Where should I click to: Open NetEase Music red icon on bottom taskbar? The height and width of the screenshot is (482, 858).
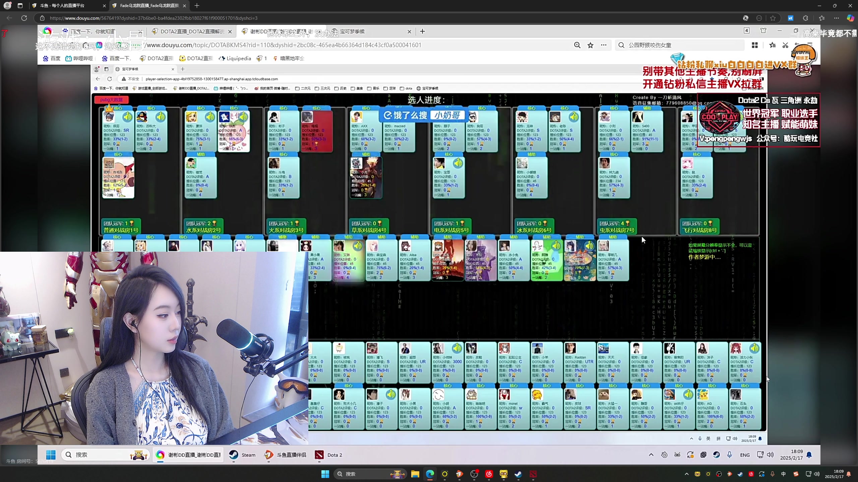point(489,474)
